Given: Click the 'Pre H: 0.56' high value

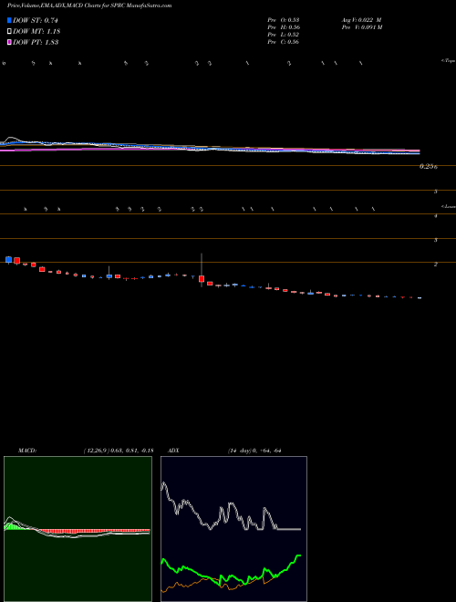Looking at the screenshot, I should (284, 27).
